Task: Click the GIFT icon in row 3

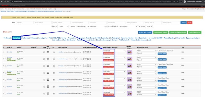Action: 54,66
